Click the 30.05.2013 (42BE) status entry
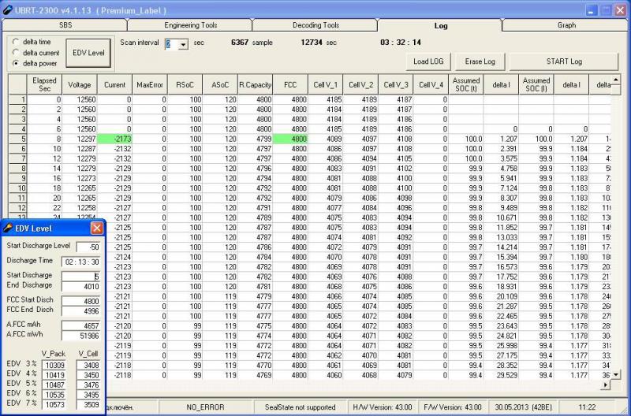The width and height of the screenshot is (631, 416). coord(523,407)
